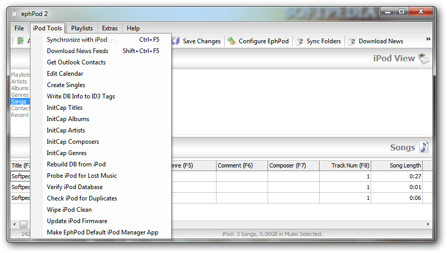This screenshot has height=253, width=447.
Task: Open the File menu
Action: pyautogui.click(x=19, y=28)
